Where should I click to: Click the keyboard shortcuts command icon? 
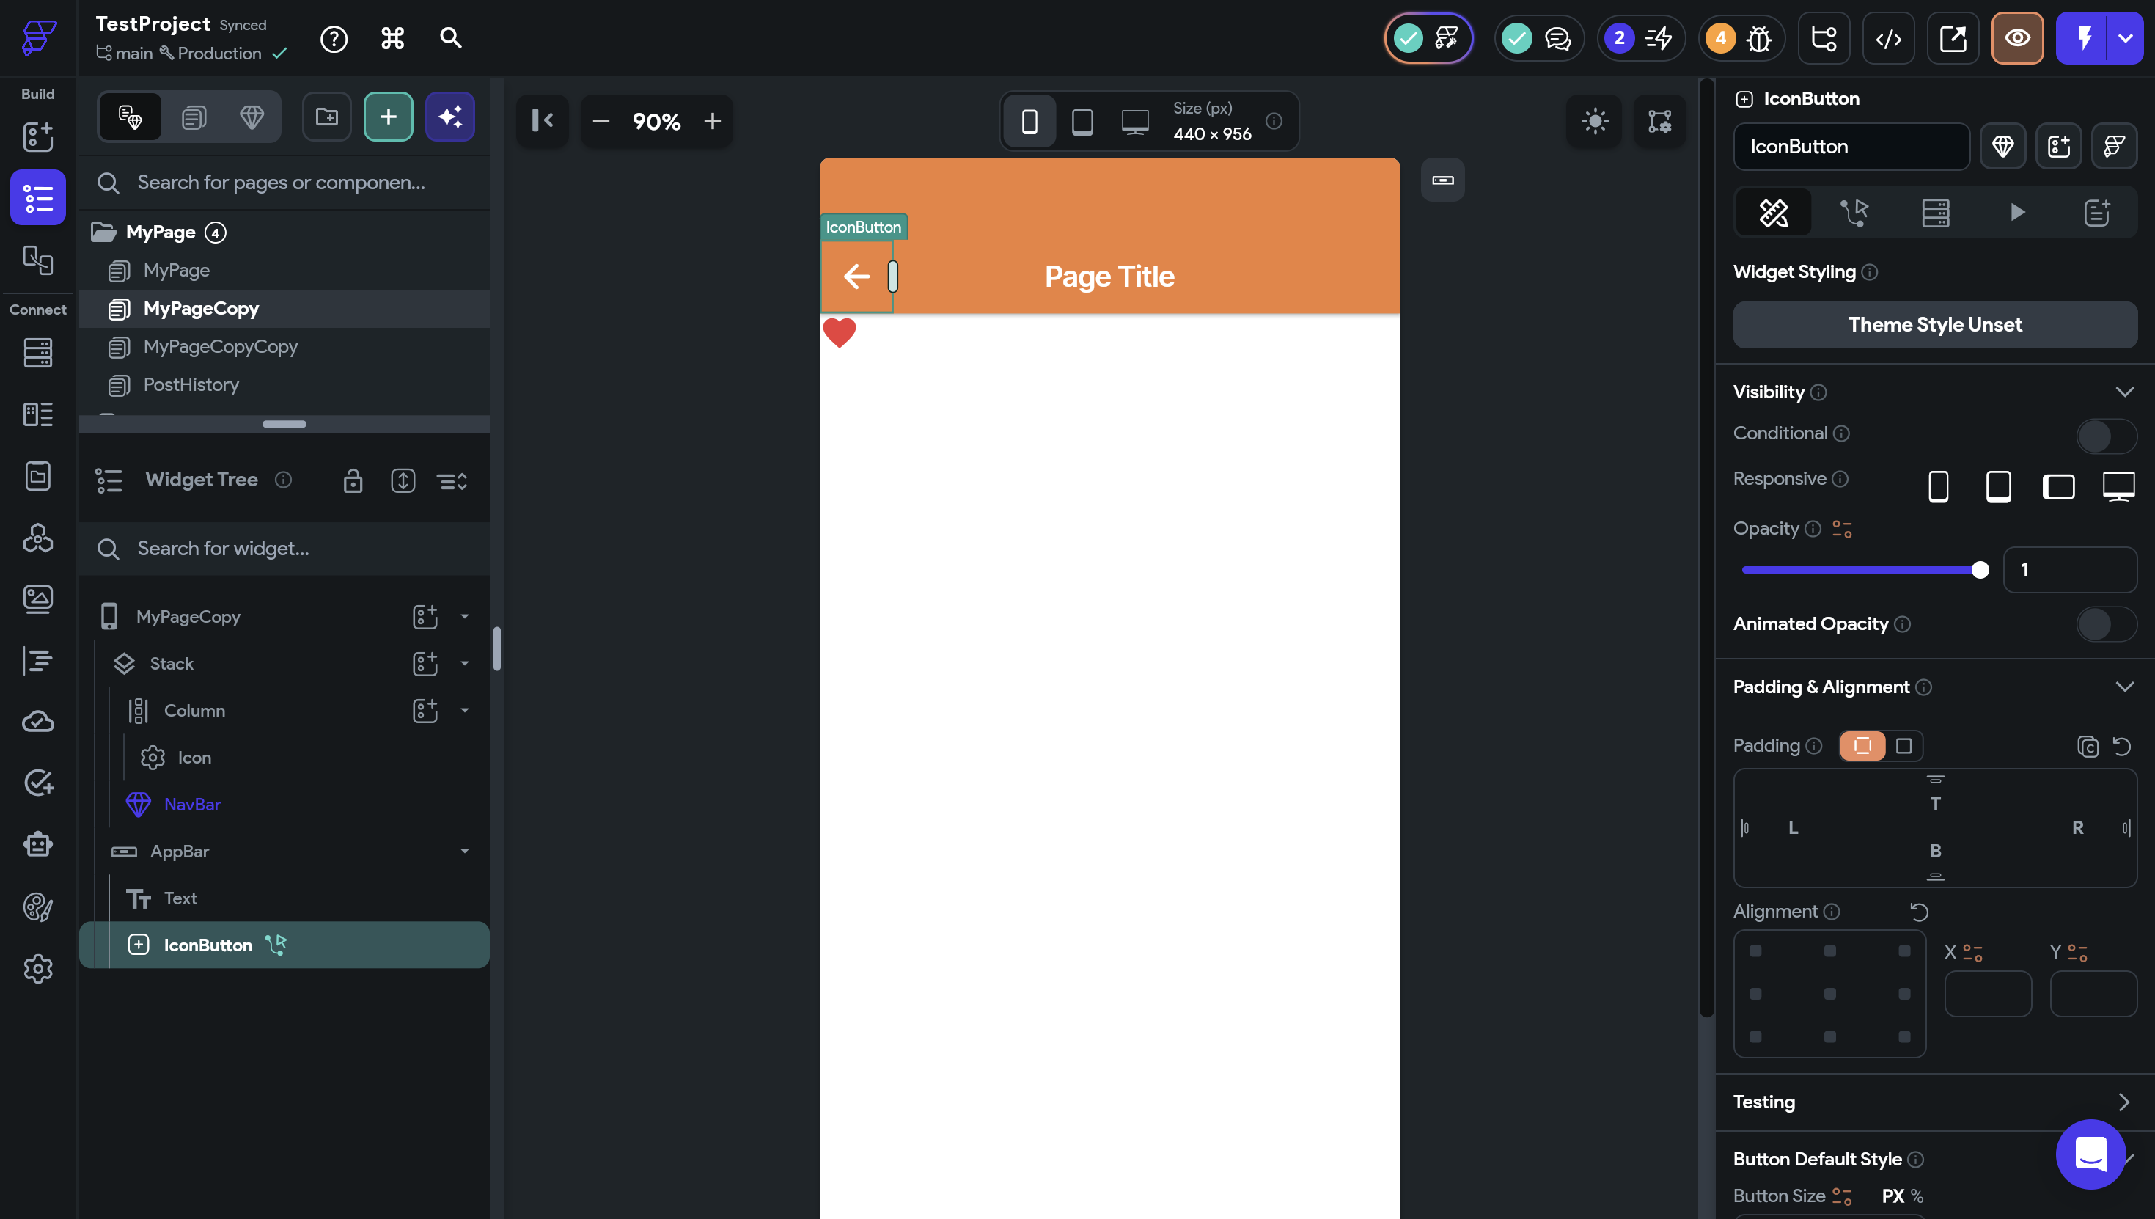pos(392,39)
